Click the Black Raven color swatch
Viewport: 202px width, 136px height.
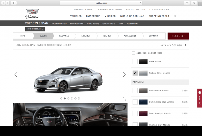point(143,61)
